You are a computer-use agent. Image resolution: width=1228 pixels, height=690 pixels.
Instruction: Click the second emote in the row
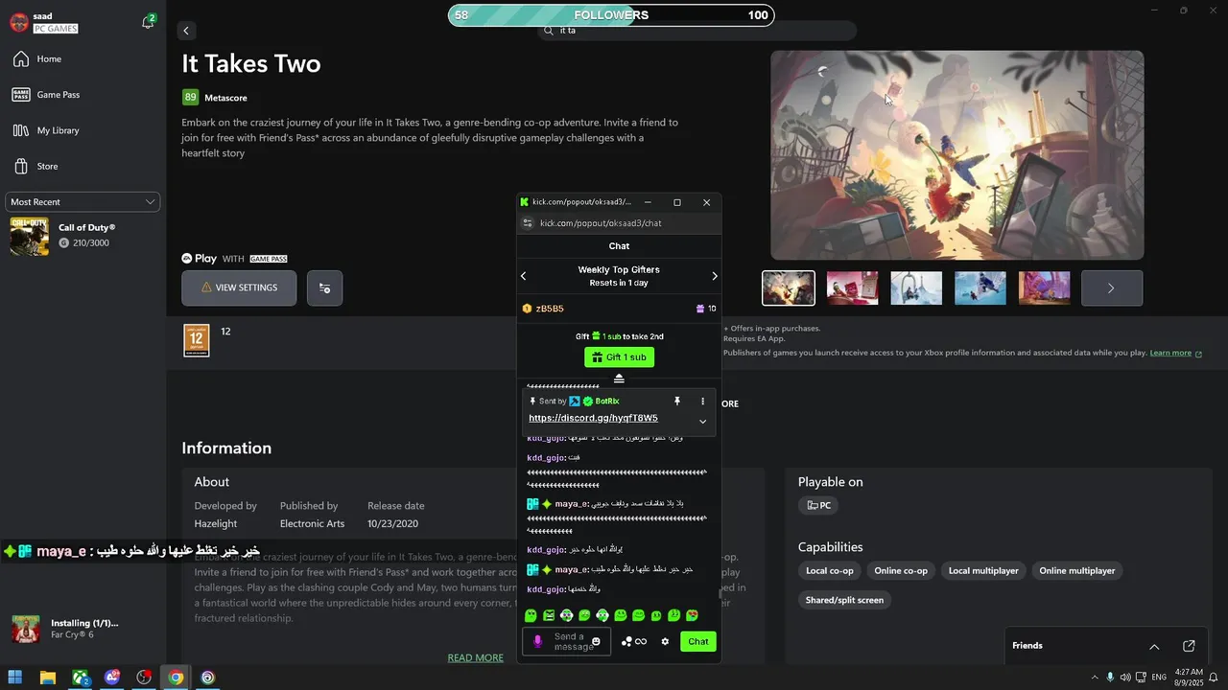549,615
